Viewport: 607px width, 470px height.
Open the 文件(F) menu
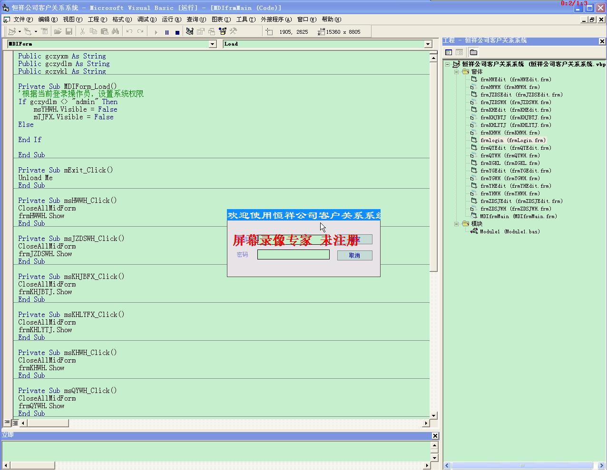point(23,19)
